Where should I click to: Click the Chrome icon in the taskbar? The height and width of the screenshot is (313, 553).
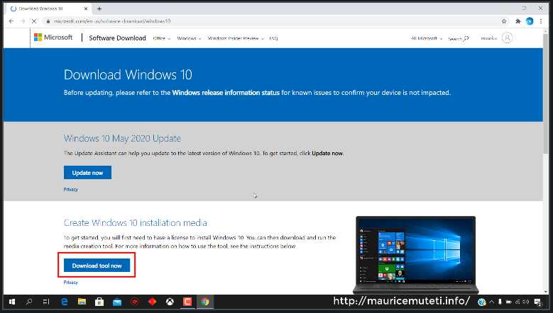point(205,302)
